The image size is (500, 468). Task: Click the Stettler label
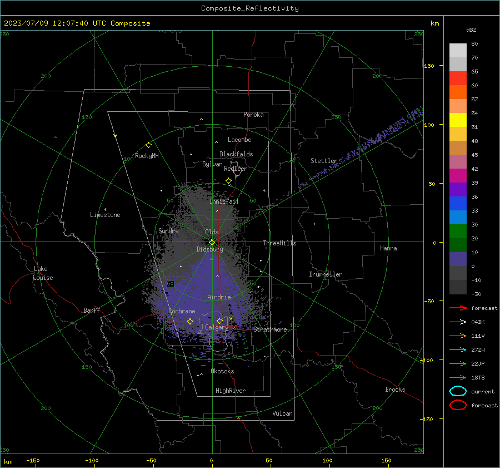click(x=324, y=161)
